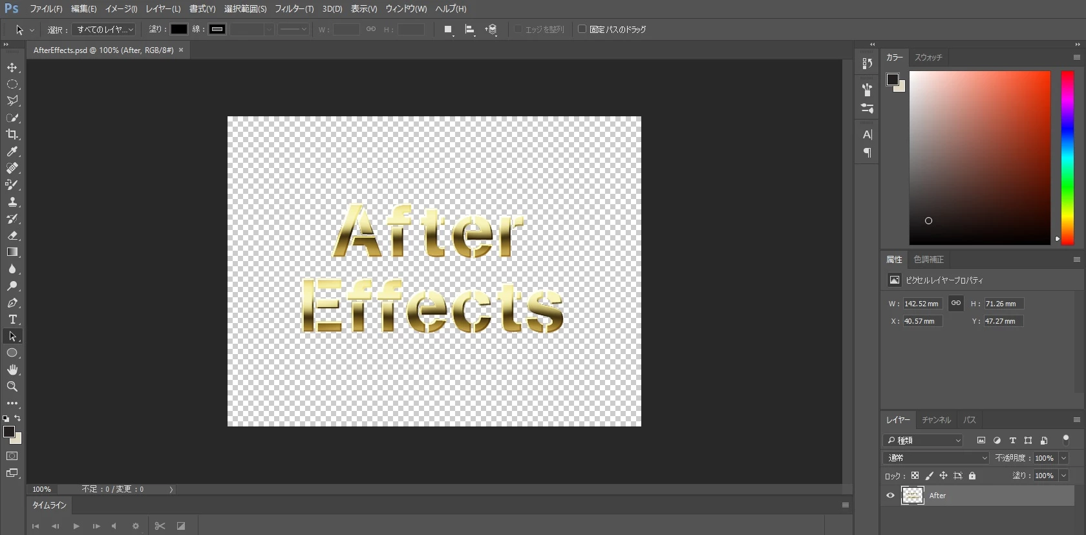
Task: Select the Direct Selection arrow tool
Action: click(12, 336)
